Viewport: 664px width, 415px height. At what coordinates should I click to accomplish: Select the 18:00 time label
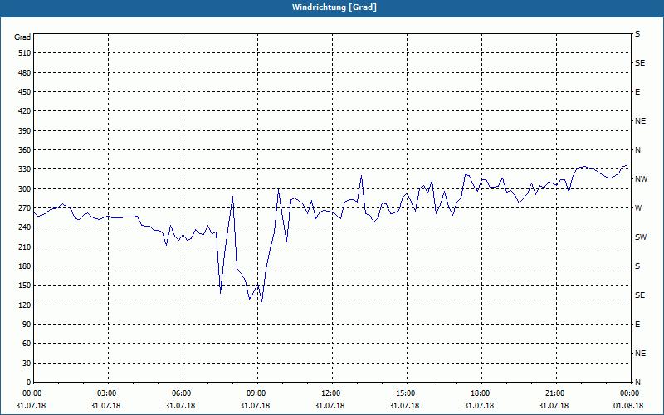(481, 393)
